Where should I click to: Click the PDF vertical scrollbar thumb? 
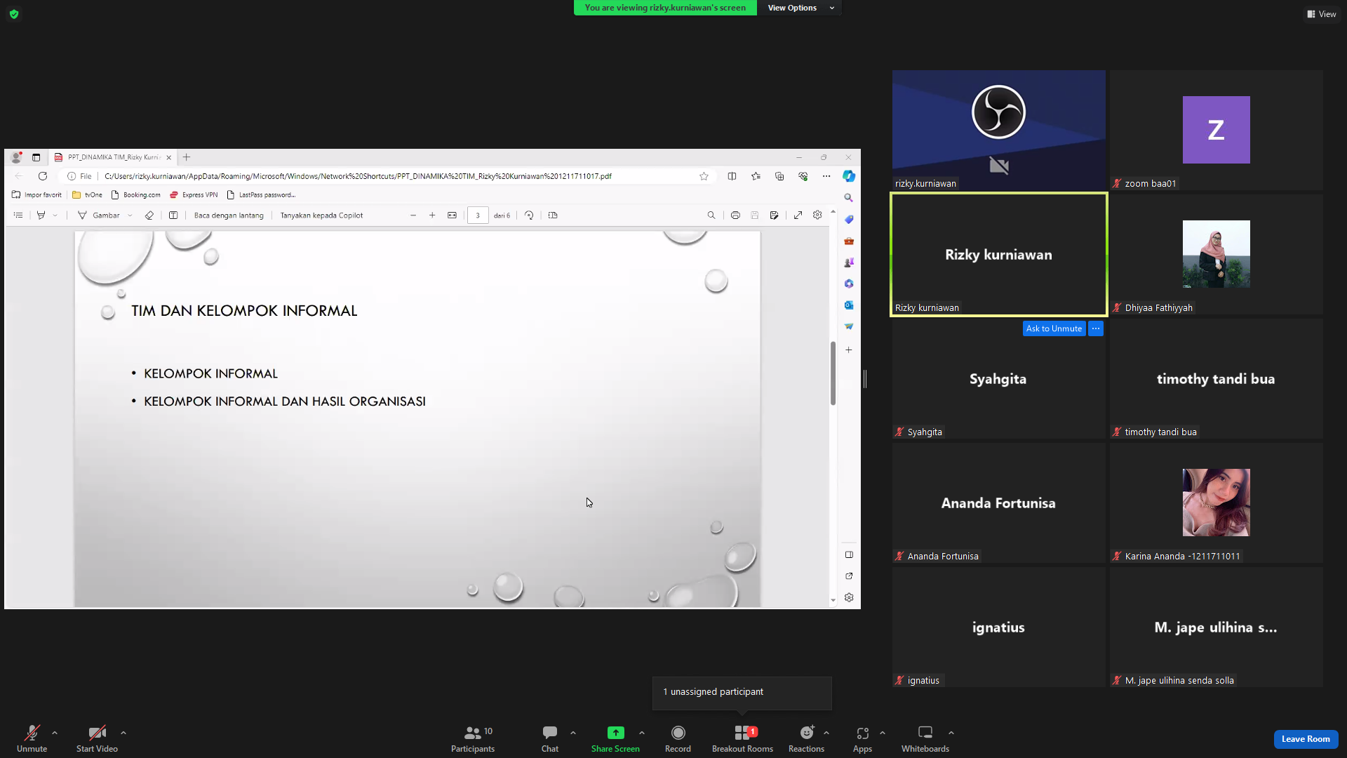tap(833, 373)
